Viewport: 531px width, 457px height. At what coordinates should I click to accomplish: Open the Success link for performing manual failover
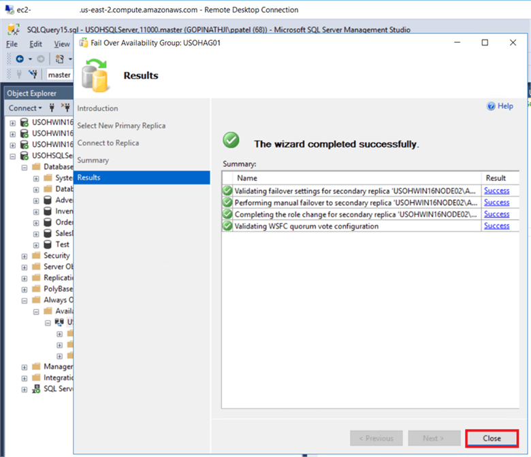pos(496,202)
